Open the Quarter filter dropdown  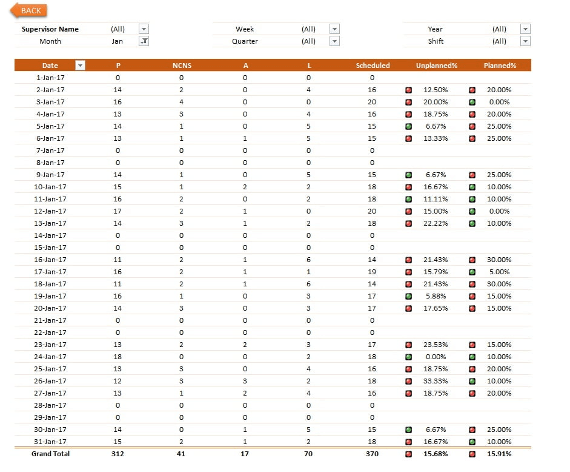tap(334, 41)
